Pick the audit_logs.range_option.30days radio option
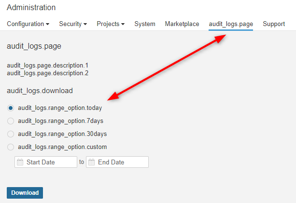 (11, 134)
